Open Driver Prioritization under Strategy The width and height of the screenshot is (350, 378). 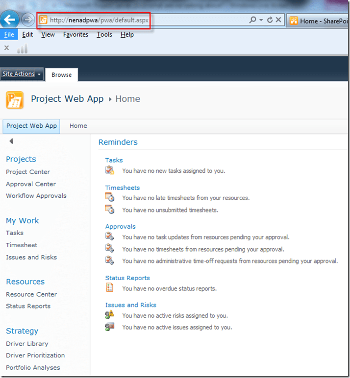[x=35, y=355]
